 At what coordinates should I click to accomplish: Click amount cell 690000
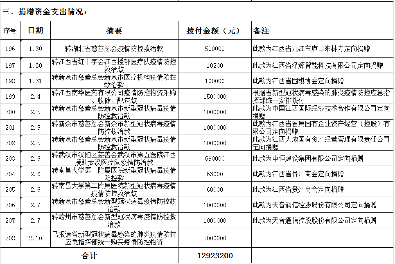tap(214, 159)
